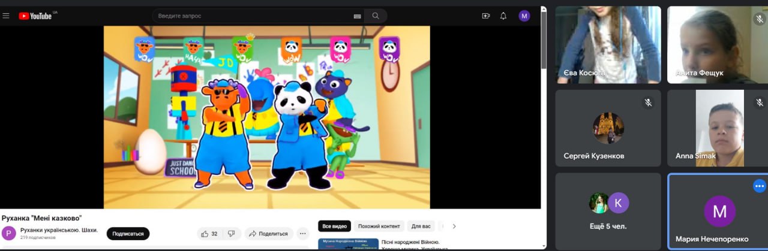Viewport: 768px width, 251px height.
Task: Click the create video camera icon
Action: 486,16
